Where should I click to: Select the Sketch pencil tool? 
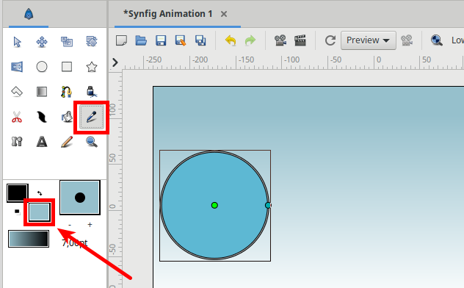click(67, 142)
